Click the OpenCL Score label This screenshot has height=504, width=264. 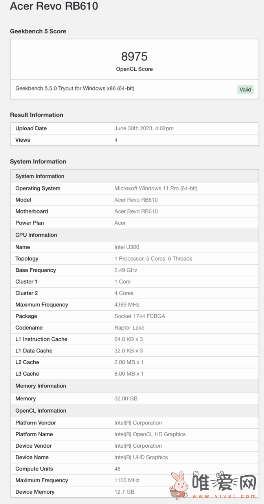[134, 69]
